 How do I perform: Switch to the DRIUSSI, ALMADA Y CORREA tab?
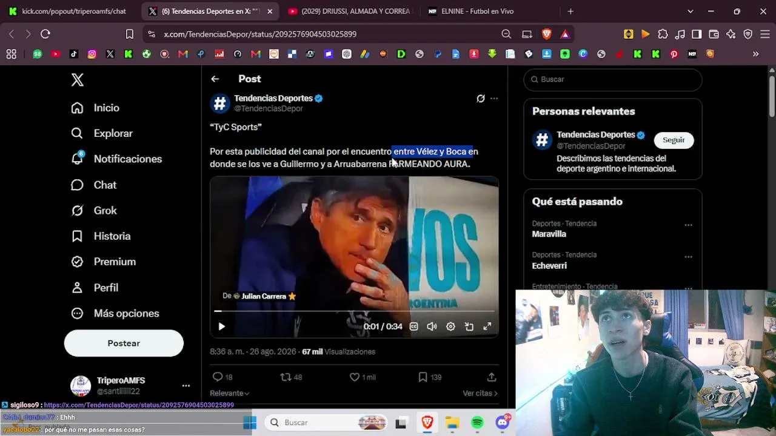coord(350,12)
